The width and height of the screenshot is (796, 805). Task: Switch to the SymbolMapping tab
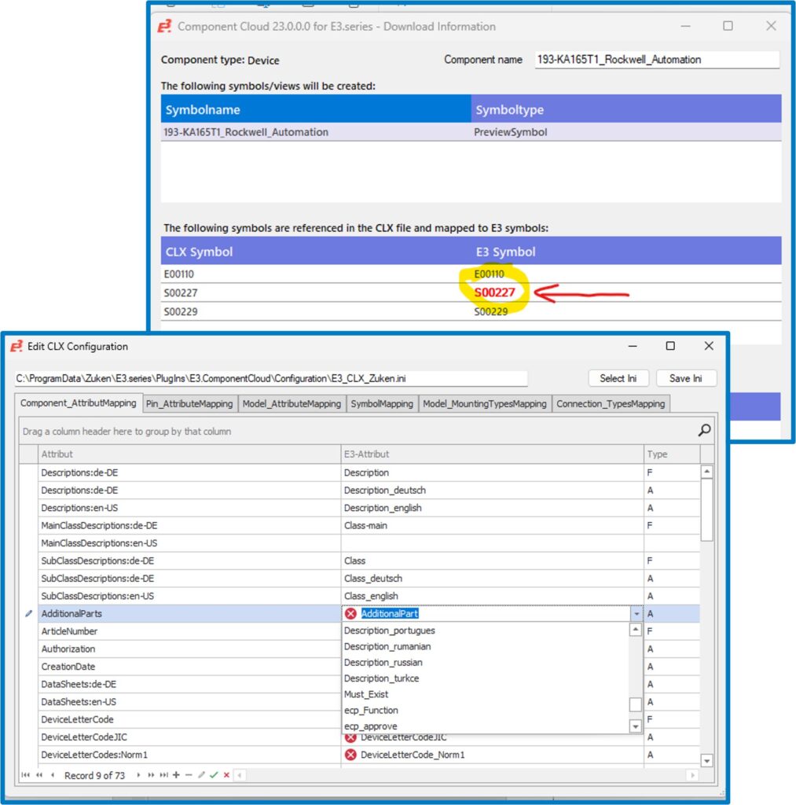pos(382,404)
